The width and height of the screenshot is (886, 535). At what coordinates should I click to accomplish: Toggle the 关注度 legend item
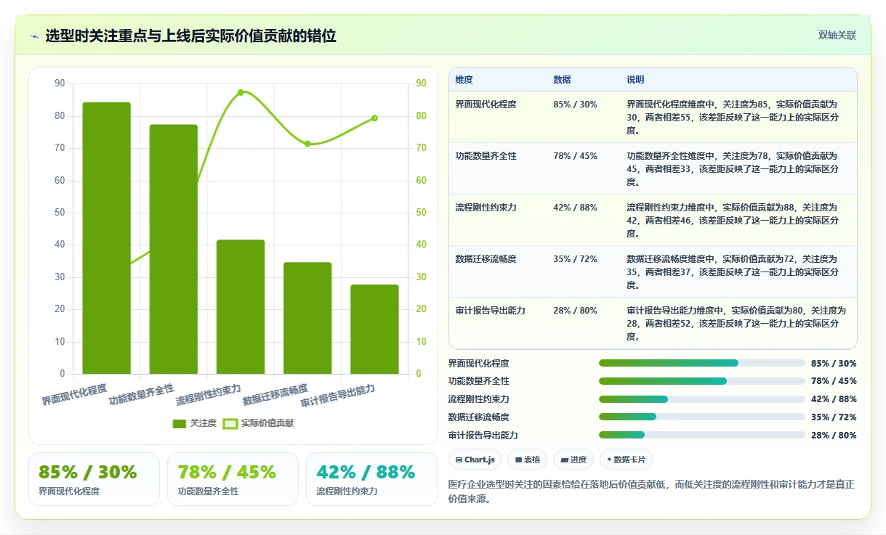pos(194,423)
